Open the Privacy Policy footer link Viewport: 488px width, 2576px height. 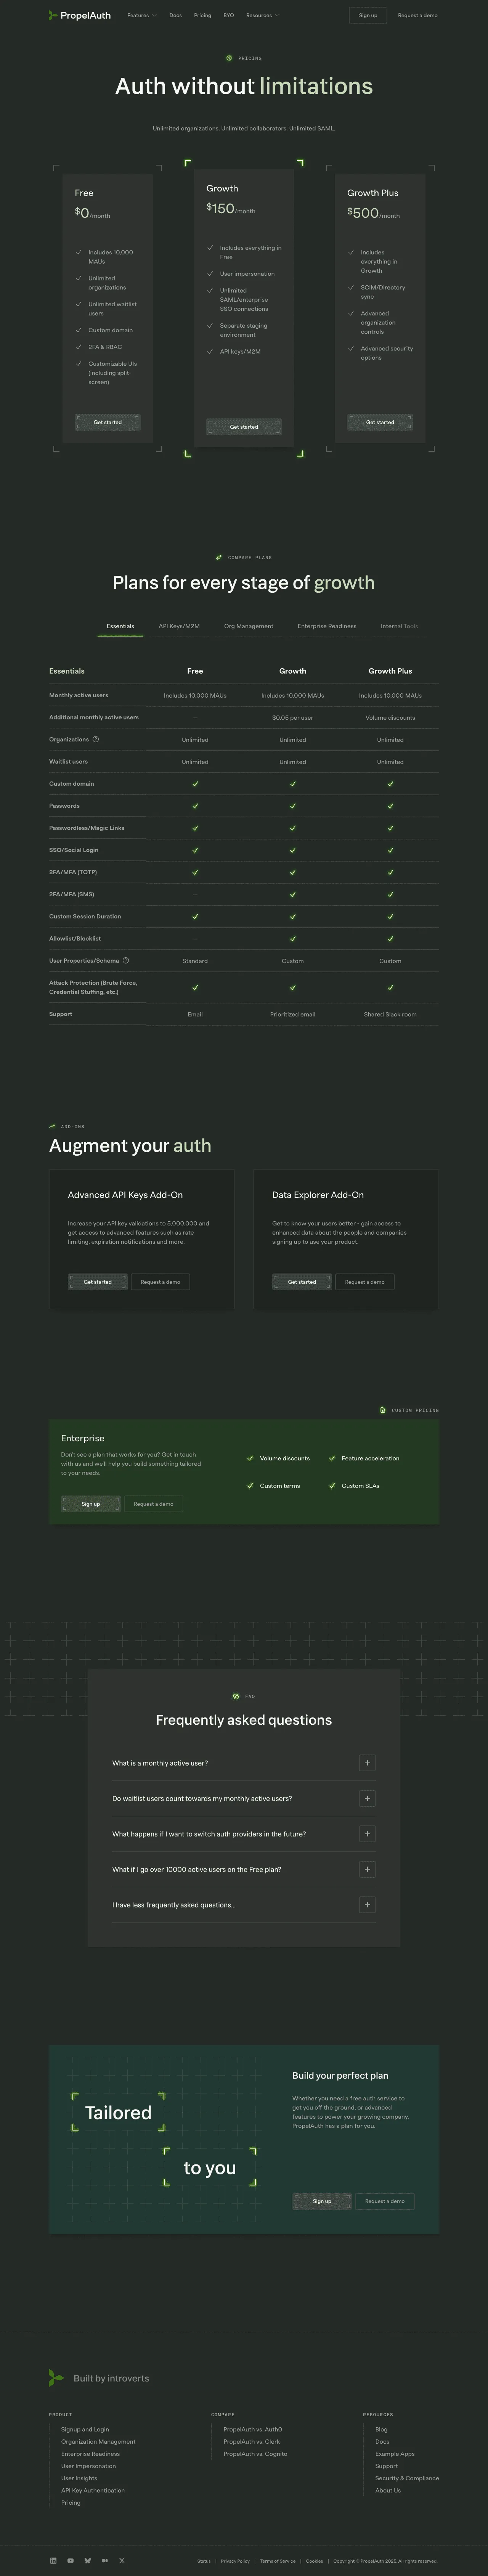235,2561
